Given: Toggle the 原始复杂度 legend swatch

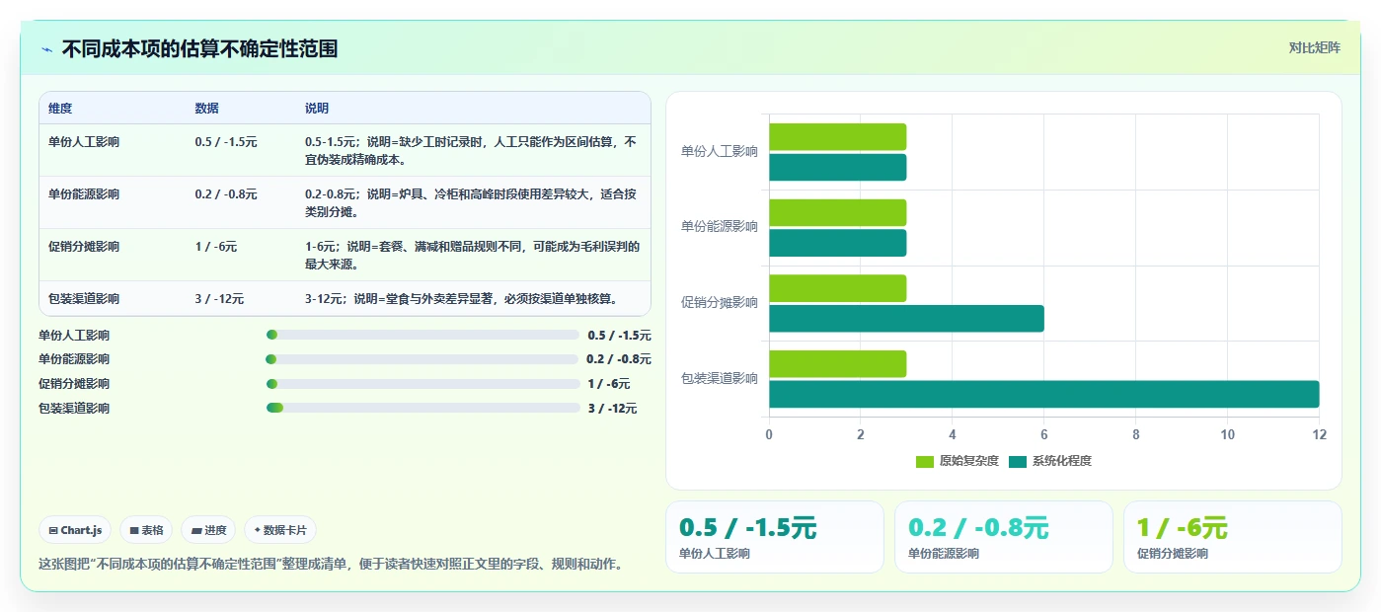Looking at the screenshot, I should (x=925, y=461).
